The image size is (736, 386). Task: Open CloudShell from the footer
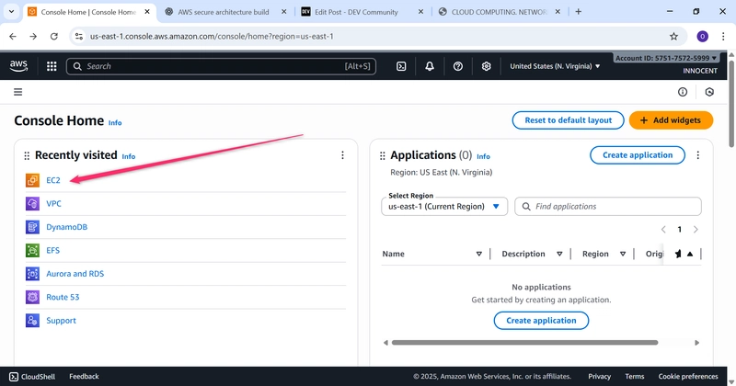point(32,377)
